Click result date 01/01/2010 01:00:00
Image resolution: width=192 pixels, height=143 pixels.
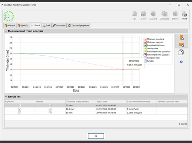coord(111,105)
